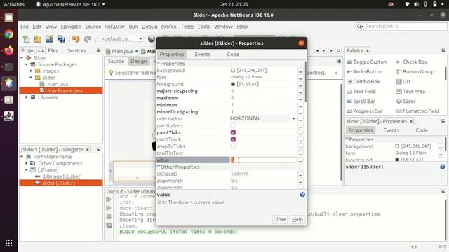Open the ellipsis editor for font property

click(x=300, y=78)
